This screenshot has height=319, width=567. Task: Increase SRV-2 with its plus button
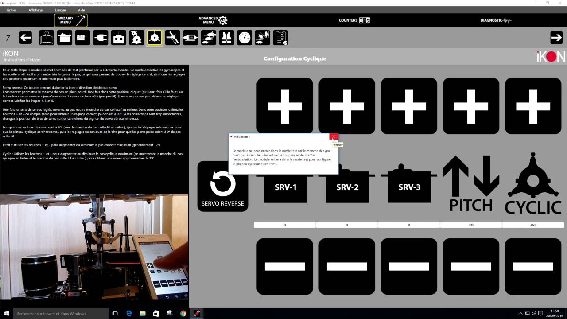tap(347, 106)
